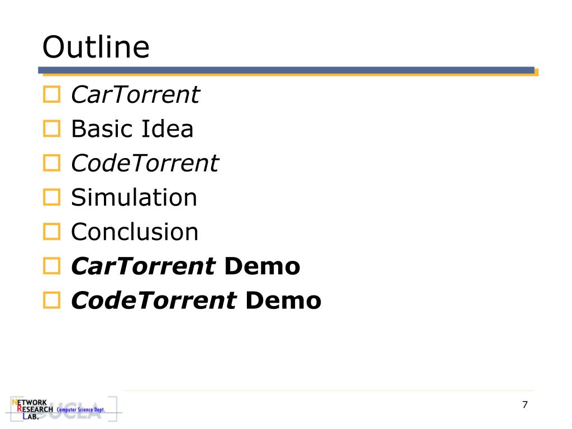The image size is (572, 429).
Task: Click the 'Simulation' bullet text
Action: [134, 197]
